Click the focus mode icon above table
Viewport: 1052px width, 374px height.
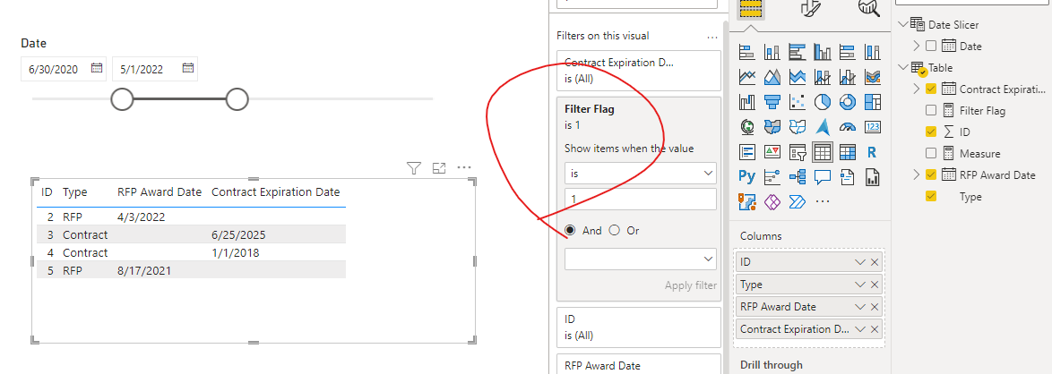point(439,168)
